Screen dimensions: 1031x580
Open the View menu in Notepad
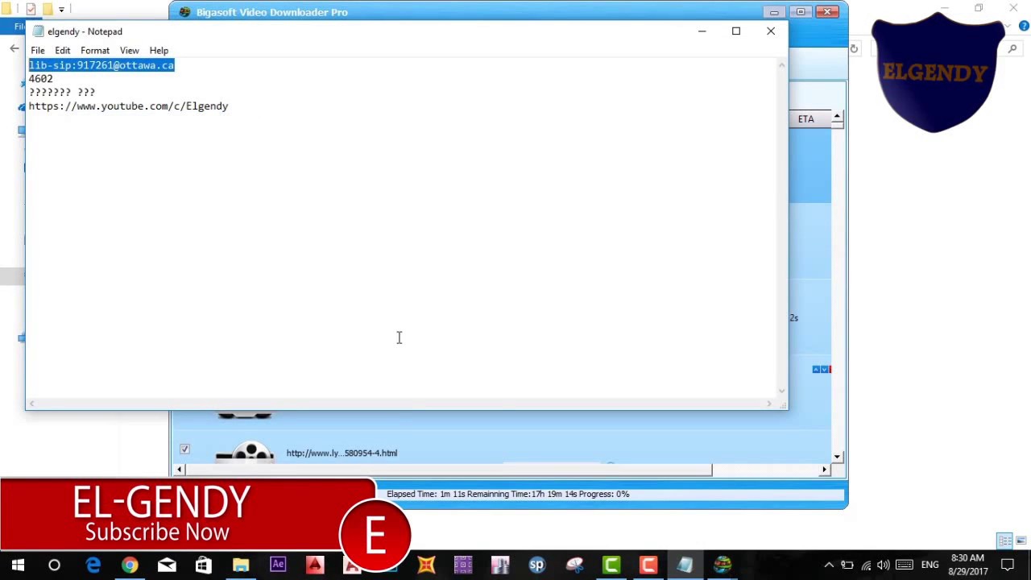(x=129, y=50)
